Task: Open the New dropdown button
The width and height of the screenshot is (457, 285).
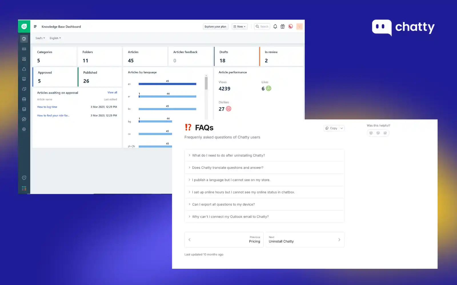Action: pyautogui.click(x=239, y=27)
